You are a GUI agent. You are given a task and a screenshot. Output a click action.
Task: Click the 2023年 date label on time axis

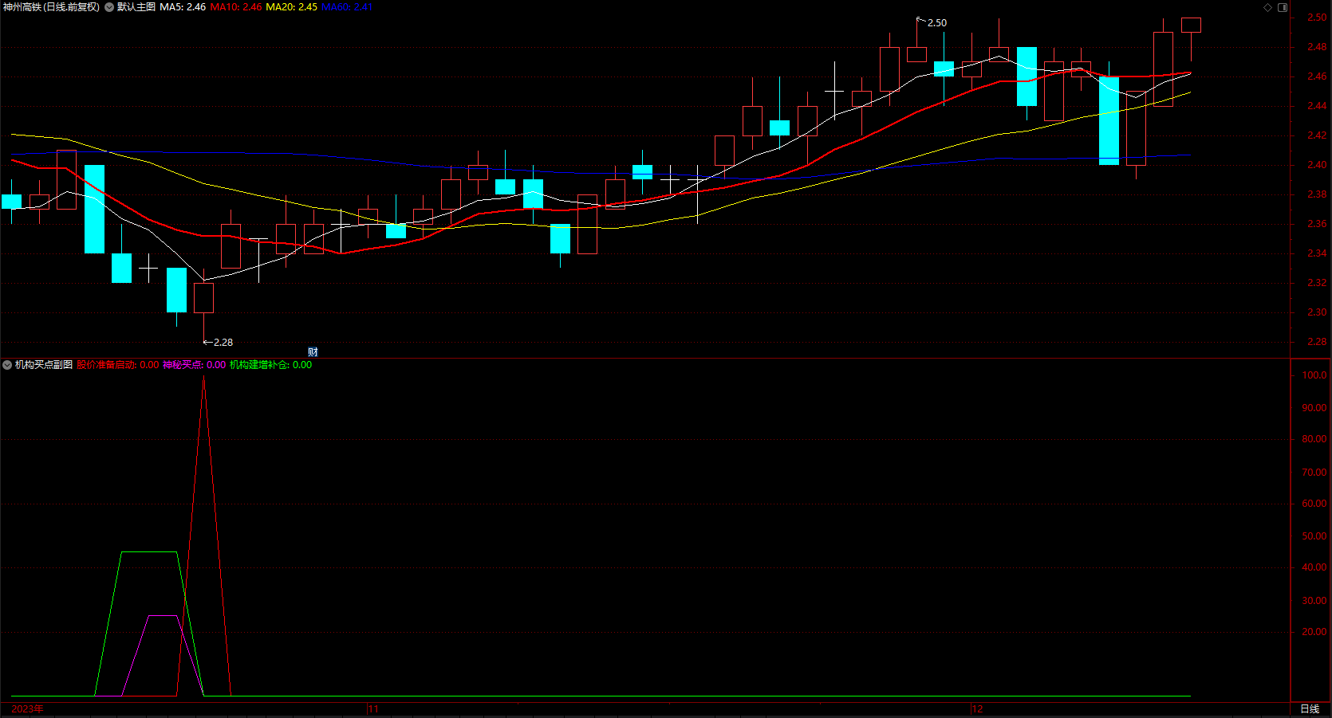28,708
